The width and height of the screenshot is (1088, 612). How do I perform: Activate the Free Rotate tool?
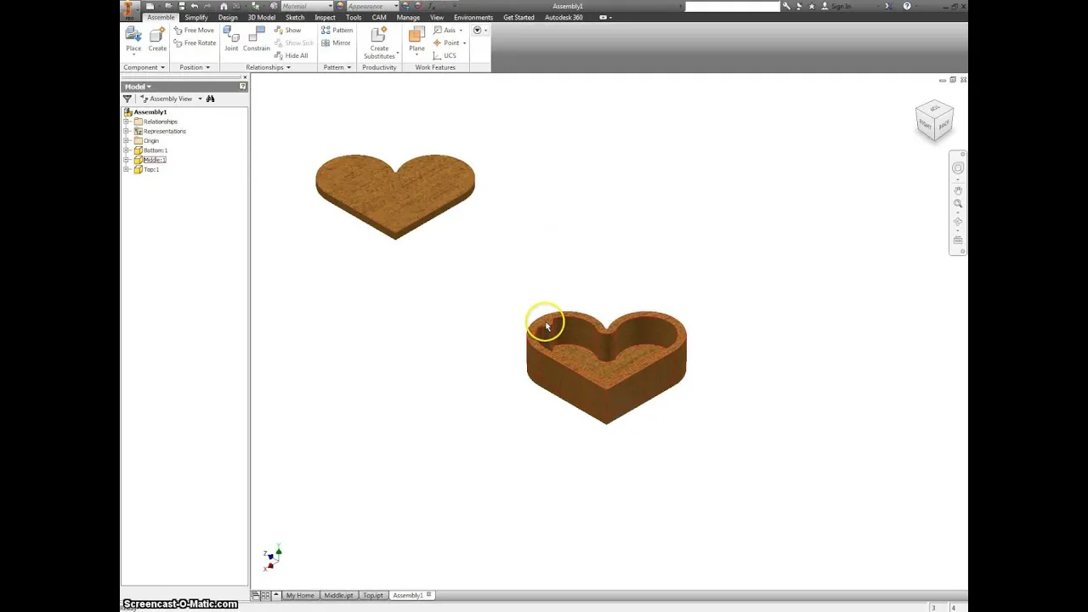pos(195,42)
